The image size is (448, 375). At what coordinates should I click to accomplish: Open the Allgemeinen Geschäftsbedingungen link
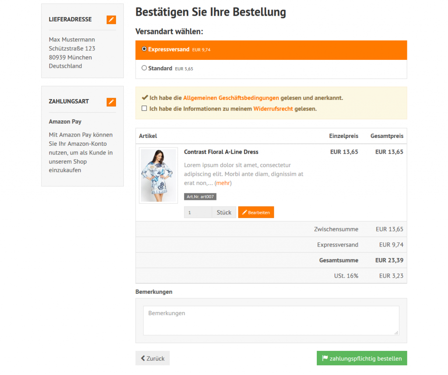pyautogui.click(x=231, y=98)
